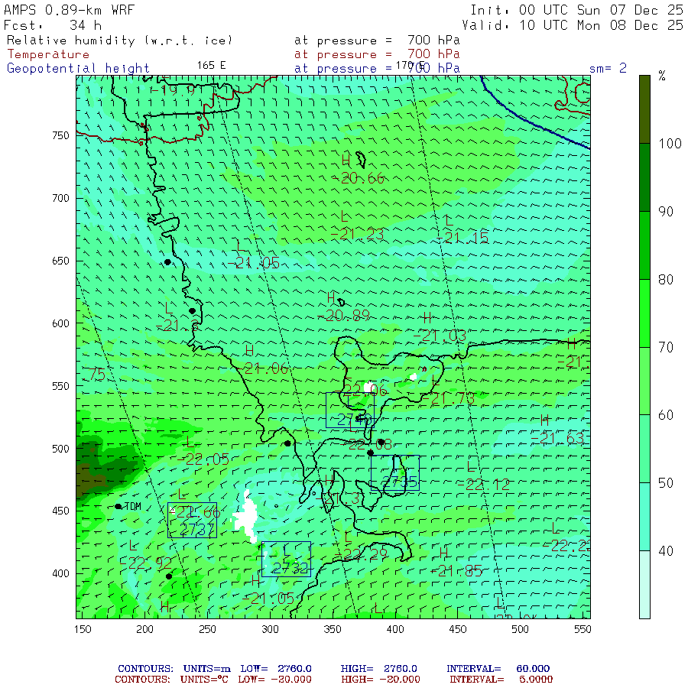Click the '750' y-axis tick label
The width and height of the screenshot is (688, 688).
60,135
